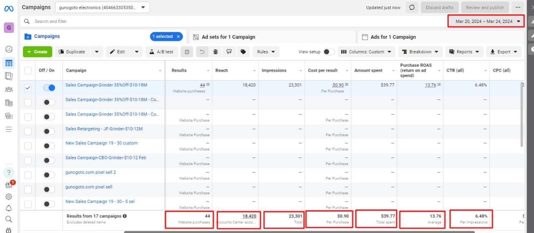Select the Campaigns table icon in sidebar

pyautogui.click(x=9, y=63)
